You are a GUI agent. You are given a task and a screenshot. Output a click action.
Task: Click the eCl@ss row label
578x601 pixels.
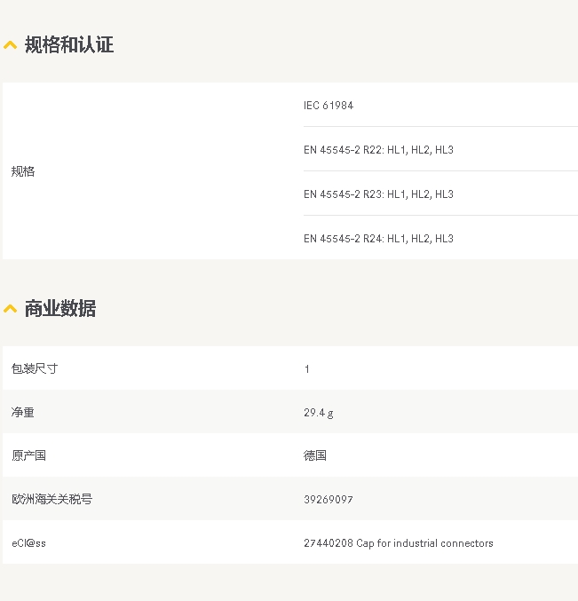point(28,543)
